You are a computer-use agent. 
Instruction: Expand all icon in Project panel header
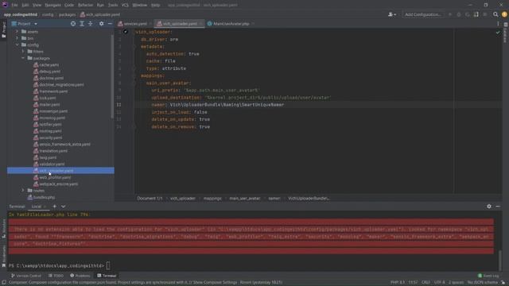click(82, 24)
